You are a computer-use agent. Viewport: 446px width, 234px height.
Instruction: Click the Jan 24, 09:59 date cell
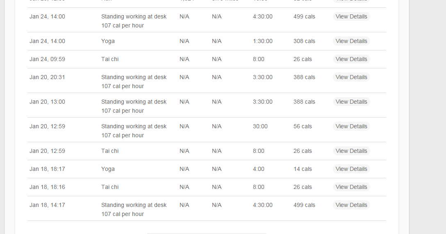pyautogui.click(x=47, y=59)
